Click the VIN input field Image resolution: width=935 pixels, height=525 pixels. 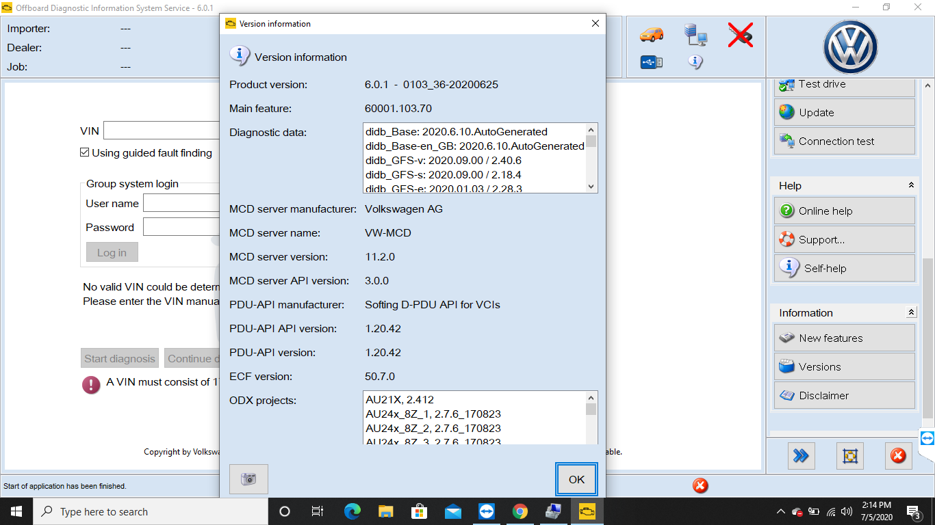[162, 131]
